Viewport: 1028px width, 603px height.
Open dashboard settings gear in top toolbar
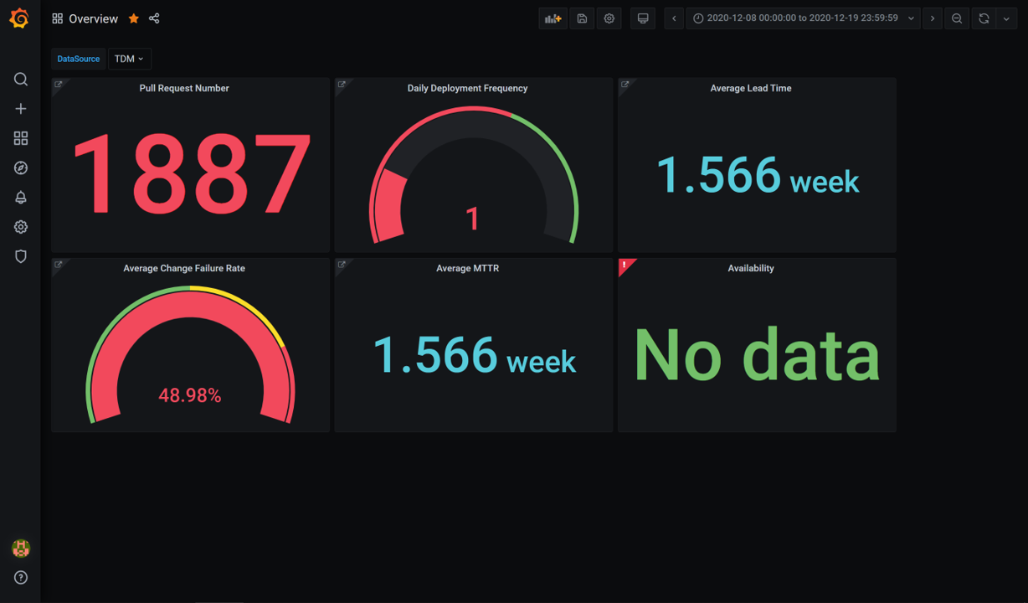tap(609, 18)
